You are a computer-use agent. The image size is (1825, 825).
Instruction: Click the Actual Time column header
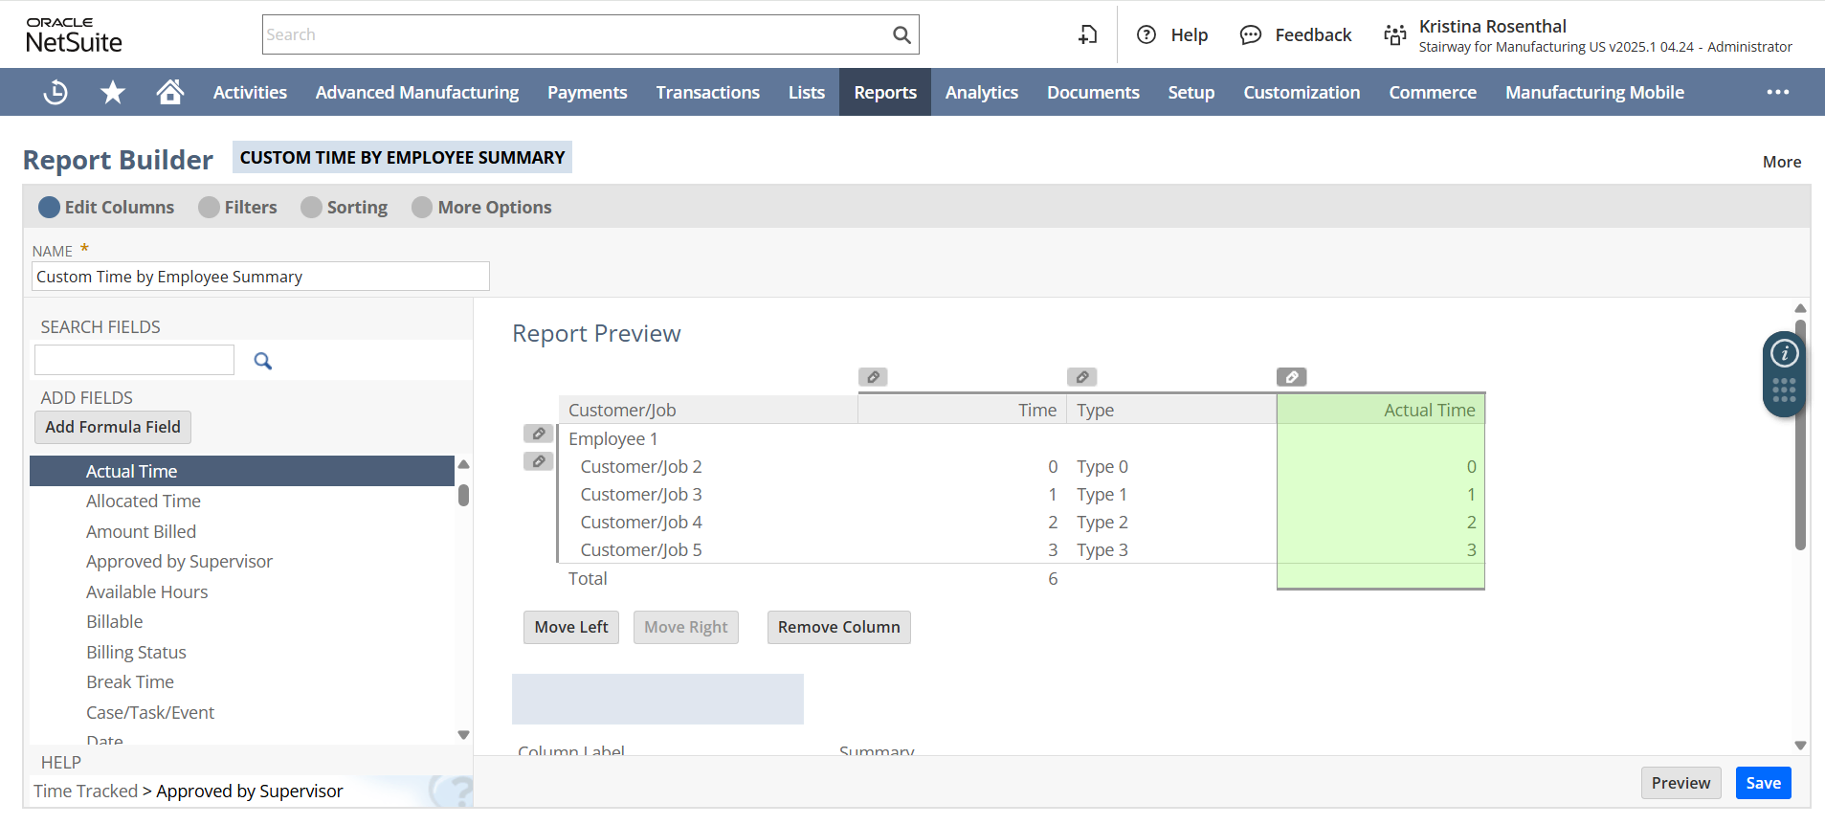click(x=1381, y=410)
